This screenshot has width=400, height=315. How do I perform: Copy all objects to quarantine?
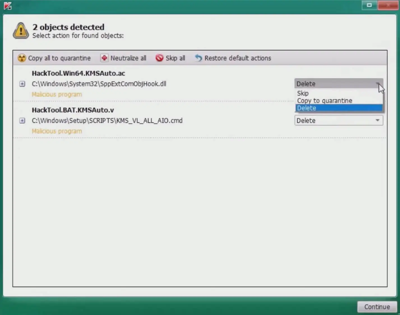tap(54, 58)
